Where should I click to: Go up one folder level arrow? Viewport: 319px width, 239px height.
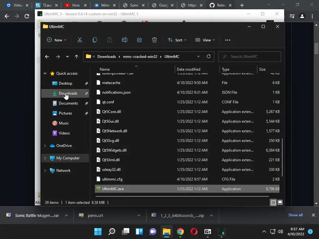(x=77, y=57)
